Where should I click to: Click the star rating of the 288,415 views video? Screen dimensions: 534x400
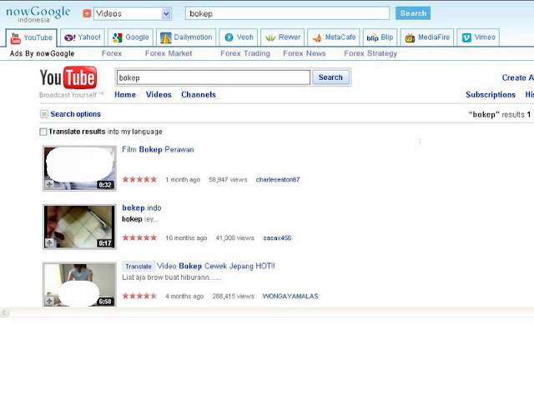pyautogui.click(x=139, y=296)
